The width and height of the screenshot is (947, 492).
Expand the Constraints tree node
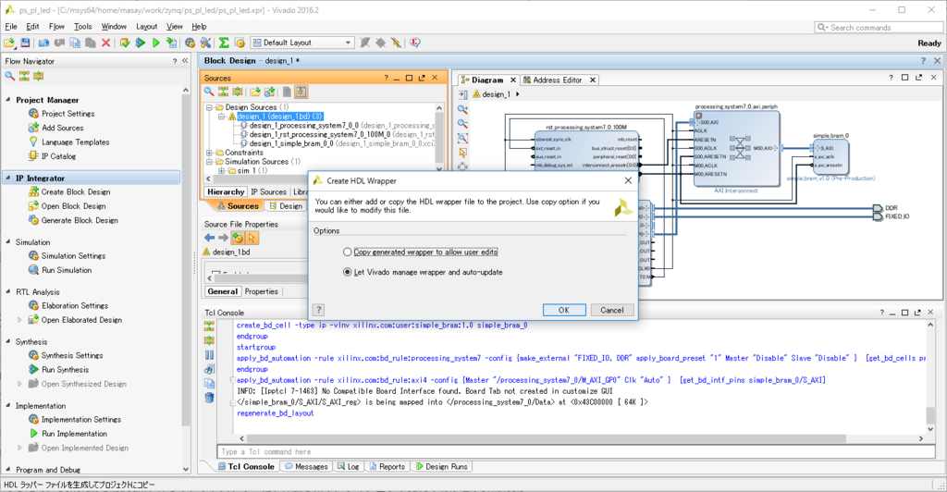pos(209,153)
